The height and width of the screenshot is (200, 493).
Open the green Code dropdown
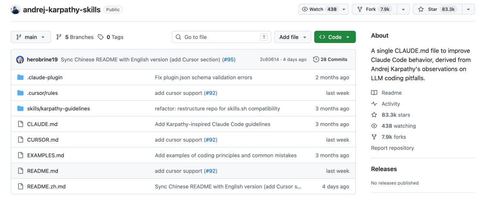[x=335, y=37]
